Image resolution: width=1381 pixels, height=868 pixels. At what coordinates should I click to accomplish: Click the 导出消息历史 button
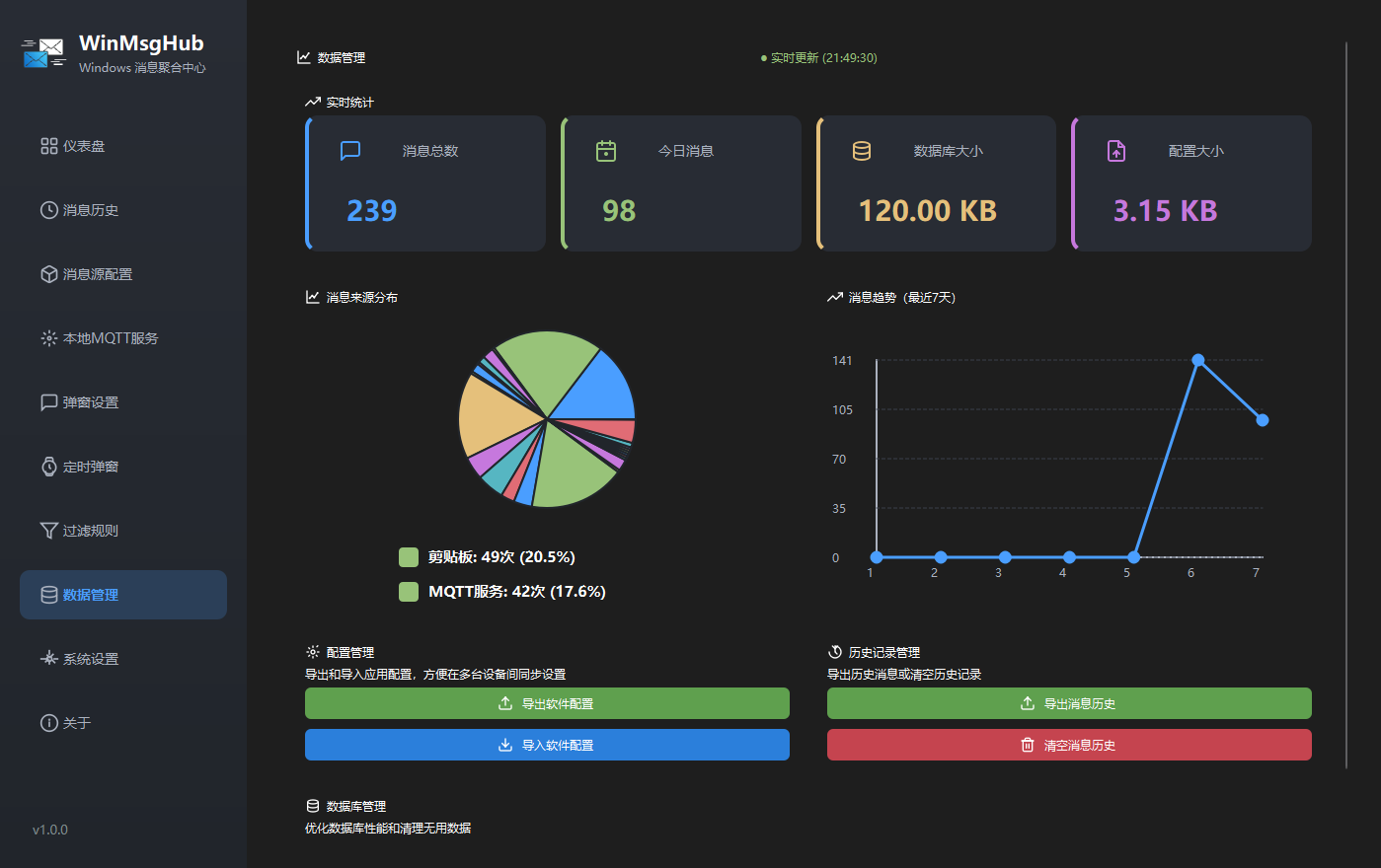(1069, 703)
